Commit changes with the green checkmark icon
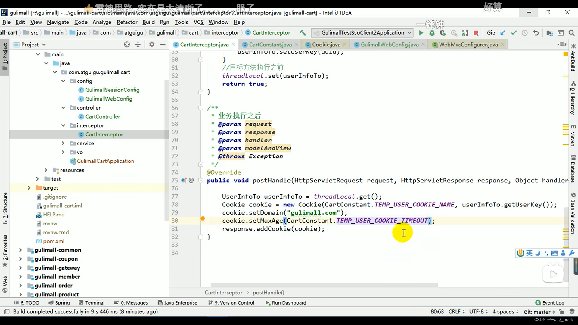This screenshot has height=325, width=578. [x=514, y=33]
